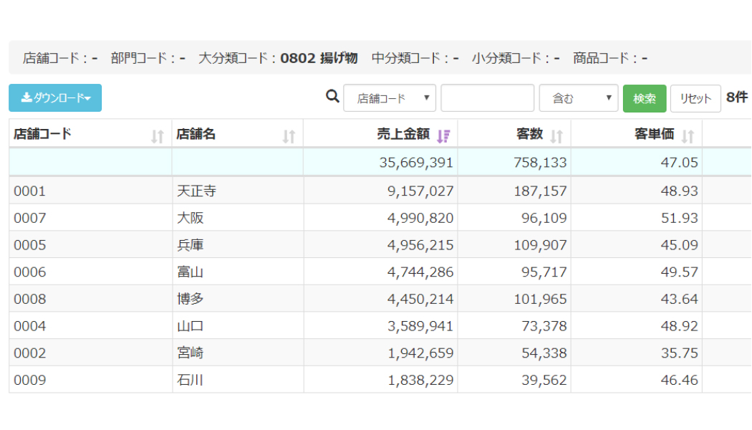Screen dimensions: 752x430
Task: Select the 天正寺 store row
Action: coord(197,191)
